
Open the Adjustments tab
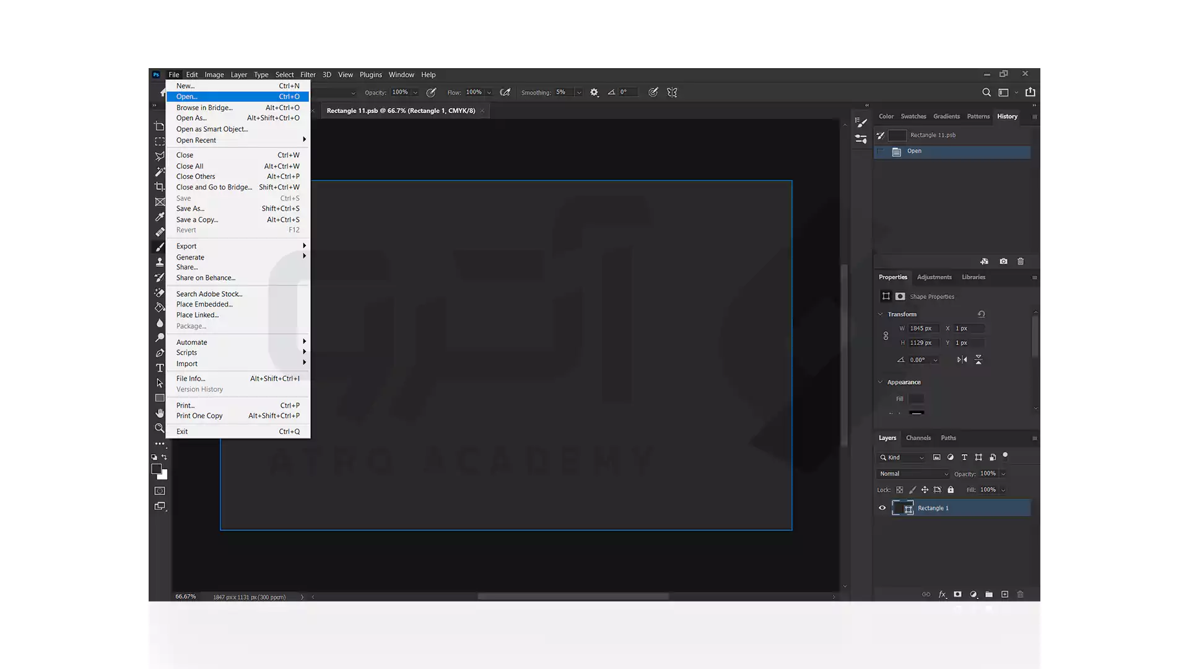tap(934, 278)
